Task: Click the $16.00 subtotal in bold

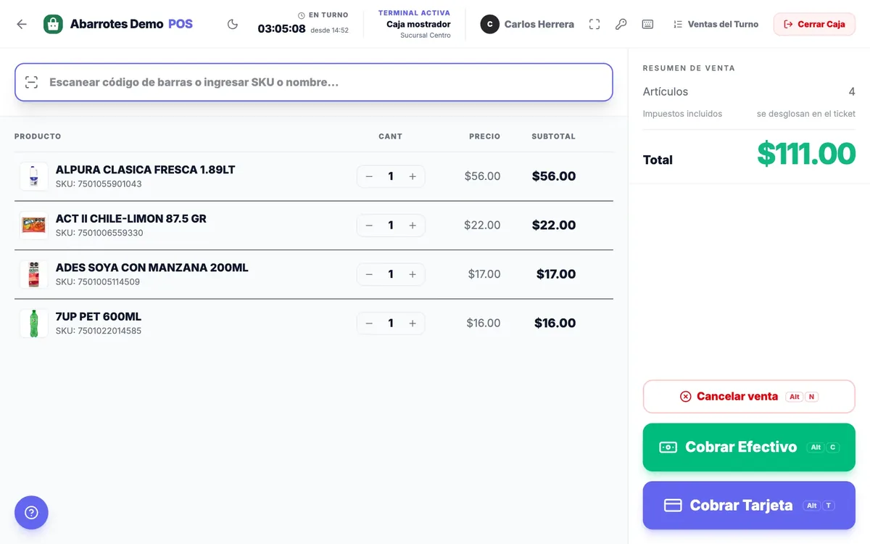Action: (x=555, y=323)
